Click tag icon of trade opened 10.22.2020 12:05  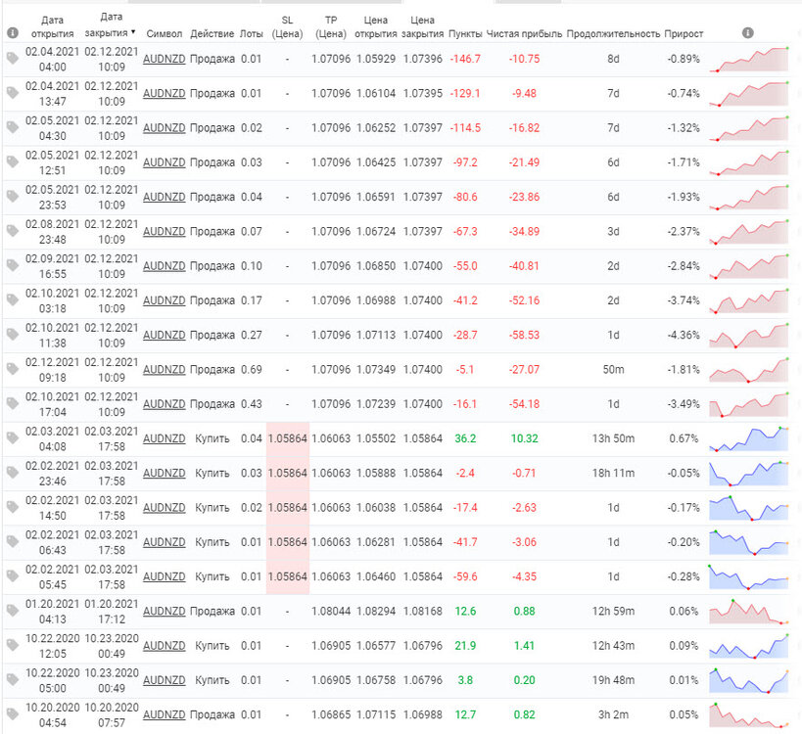pyautogui.click(x=13, y=645)
